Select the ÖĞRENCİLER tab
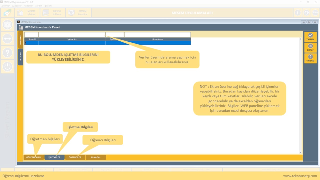Viewport: 320px width, 180px height. 75,157
